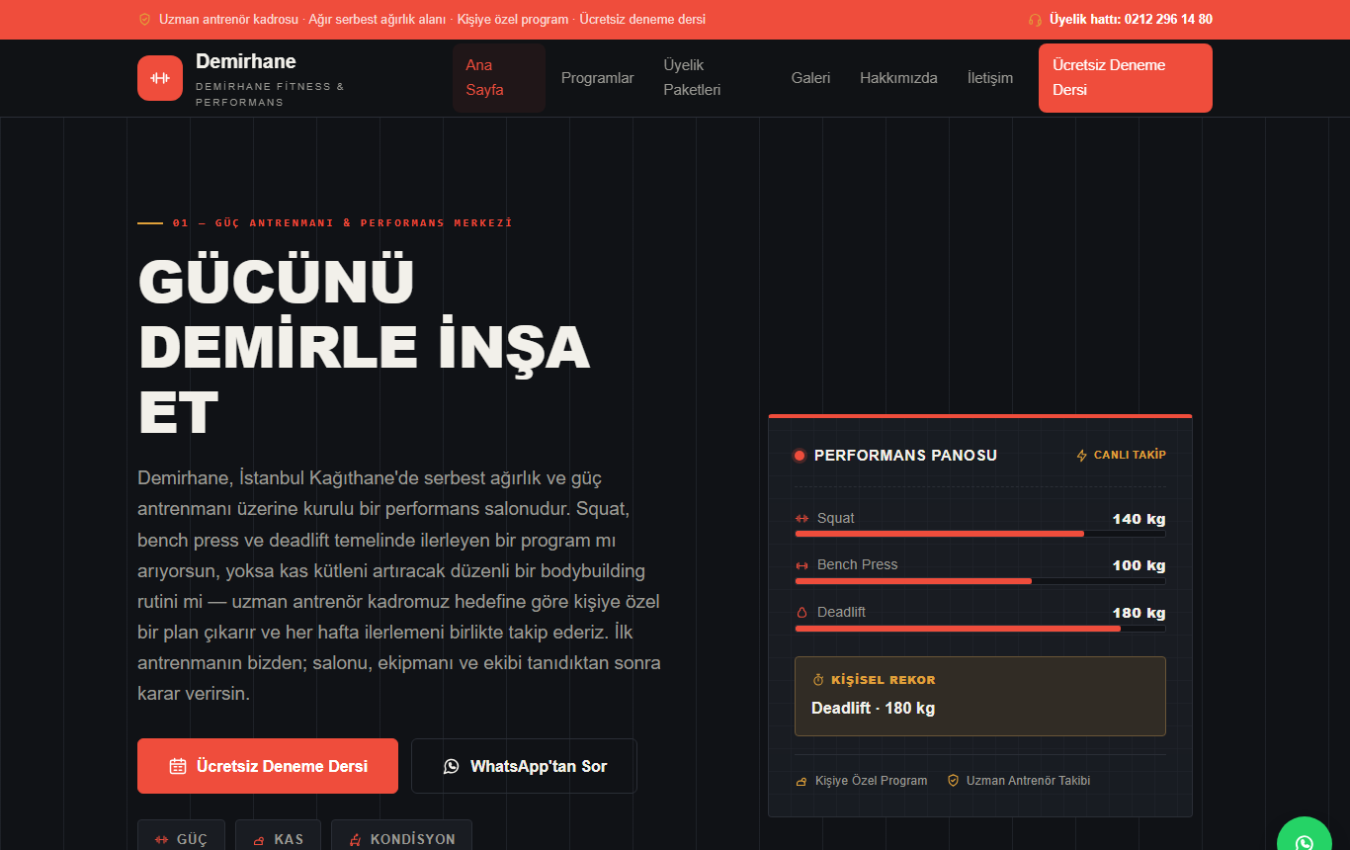1350x850 pixels.
Task: Click the header Ücretsiz Deneme Dersi button
Action: (1126, 78)
